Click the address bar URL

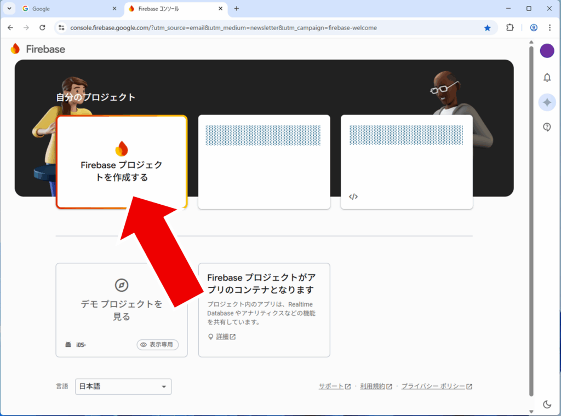click(x=224, y=28)
